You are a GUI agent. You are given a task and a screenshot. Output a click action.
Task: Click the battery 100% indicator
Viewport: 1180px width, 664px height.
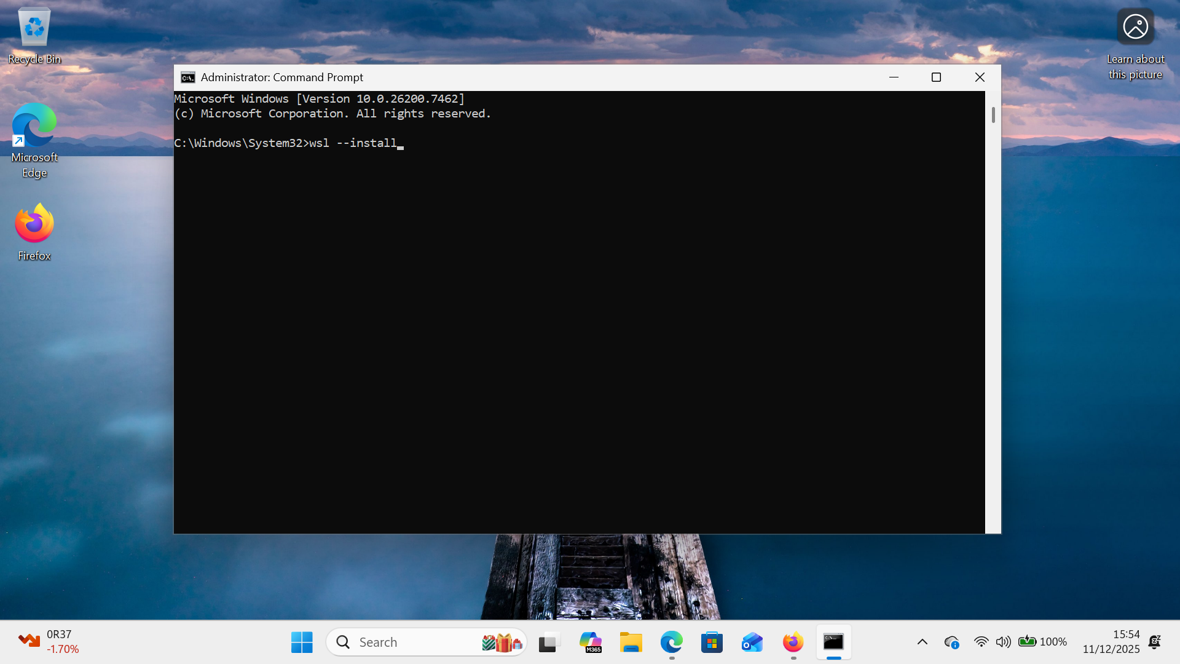[x=1042, y=642]
